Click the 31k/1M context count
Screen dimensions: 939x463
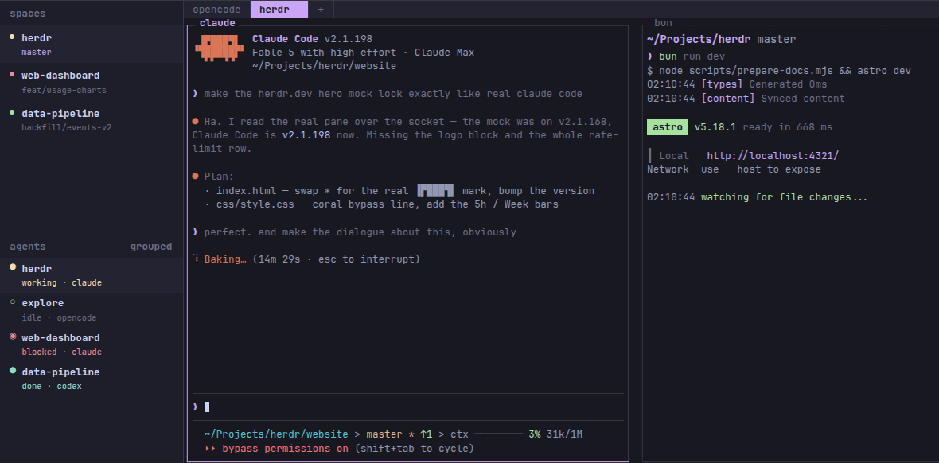[x=564, y=434]
